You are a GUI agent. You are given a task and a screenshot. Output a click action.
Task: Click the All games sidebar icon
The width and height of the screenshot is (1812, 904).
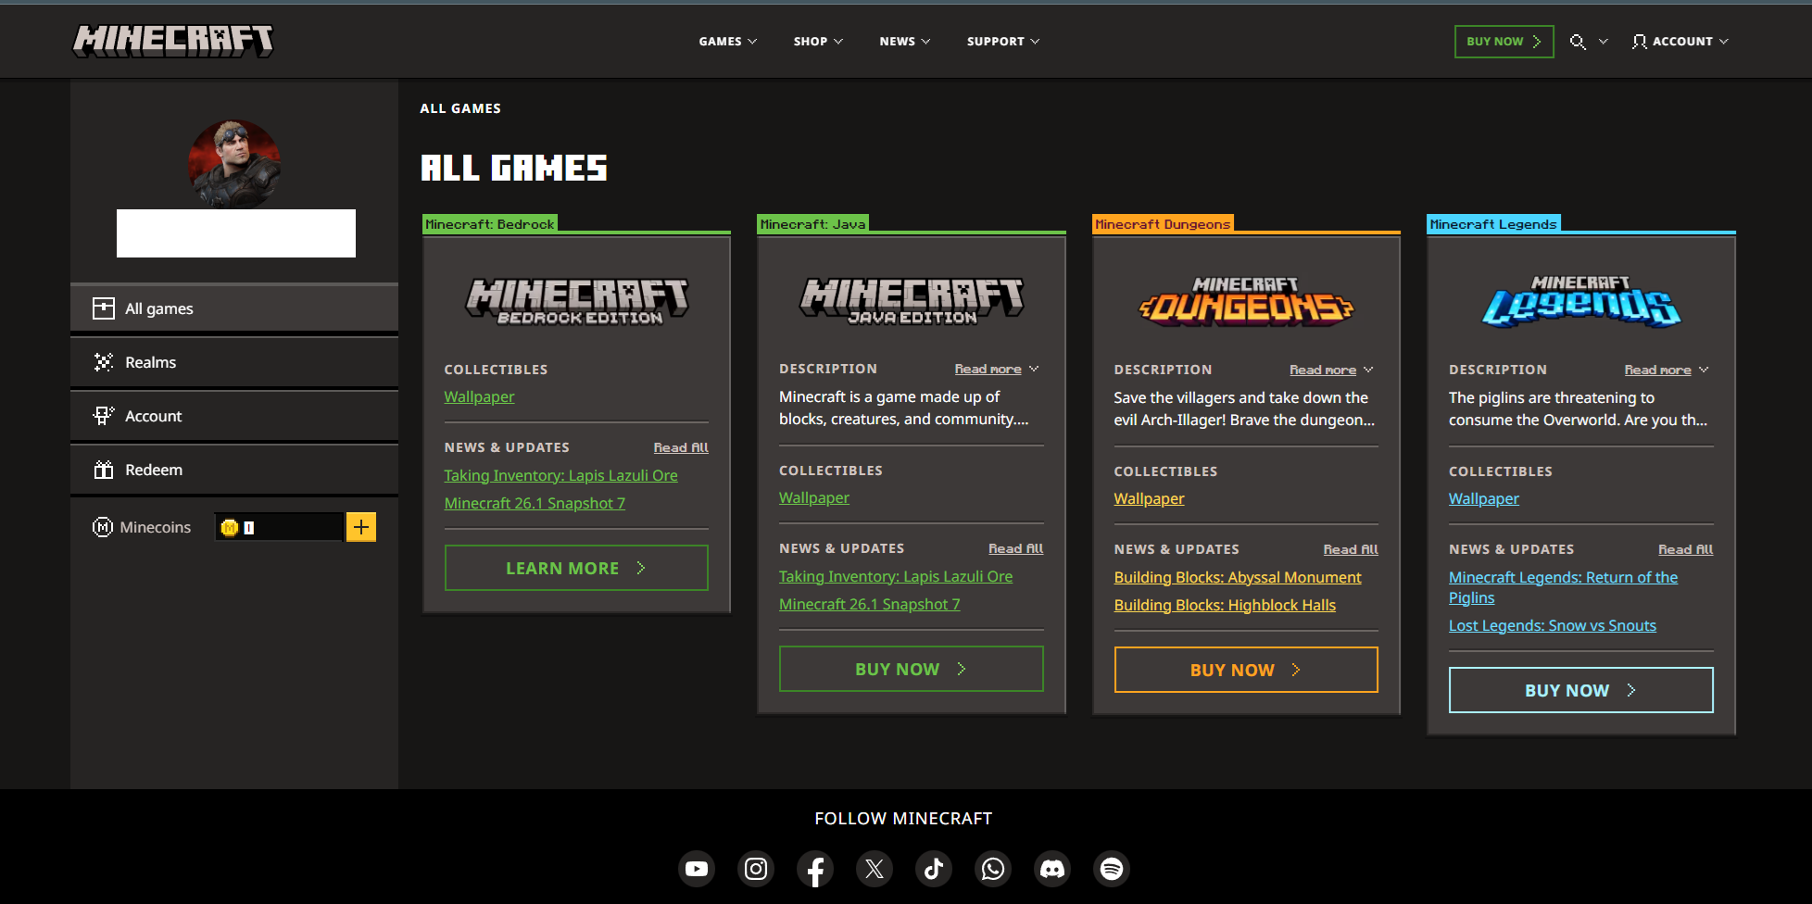click(104, 308)
